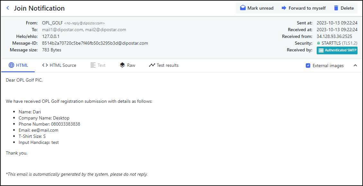Switch to the HTML Source tab

click(63, 65)
